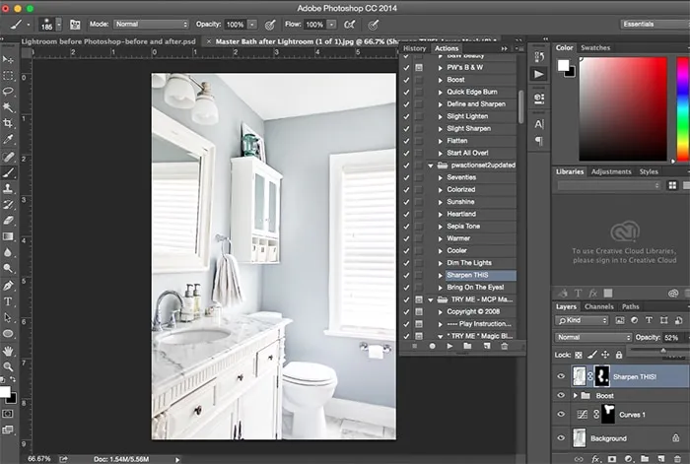Select the Clone Stamp tool
This screenshot has width=690, height=464.
point(8,189)
